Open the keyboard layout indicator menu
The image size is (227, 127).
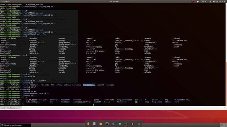coord(204,1)
